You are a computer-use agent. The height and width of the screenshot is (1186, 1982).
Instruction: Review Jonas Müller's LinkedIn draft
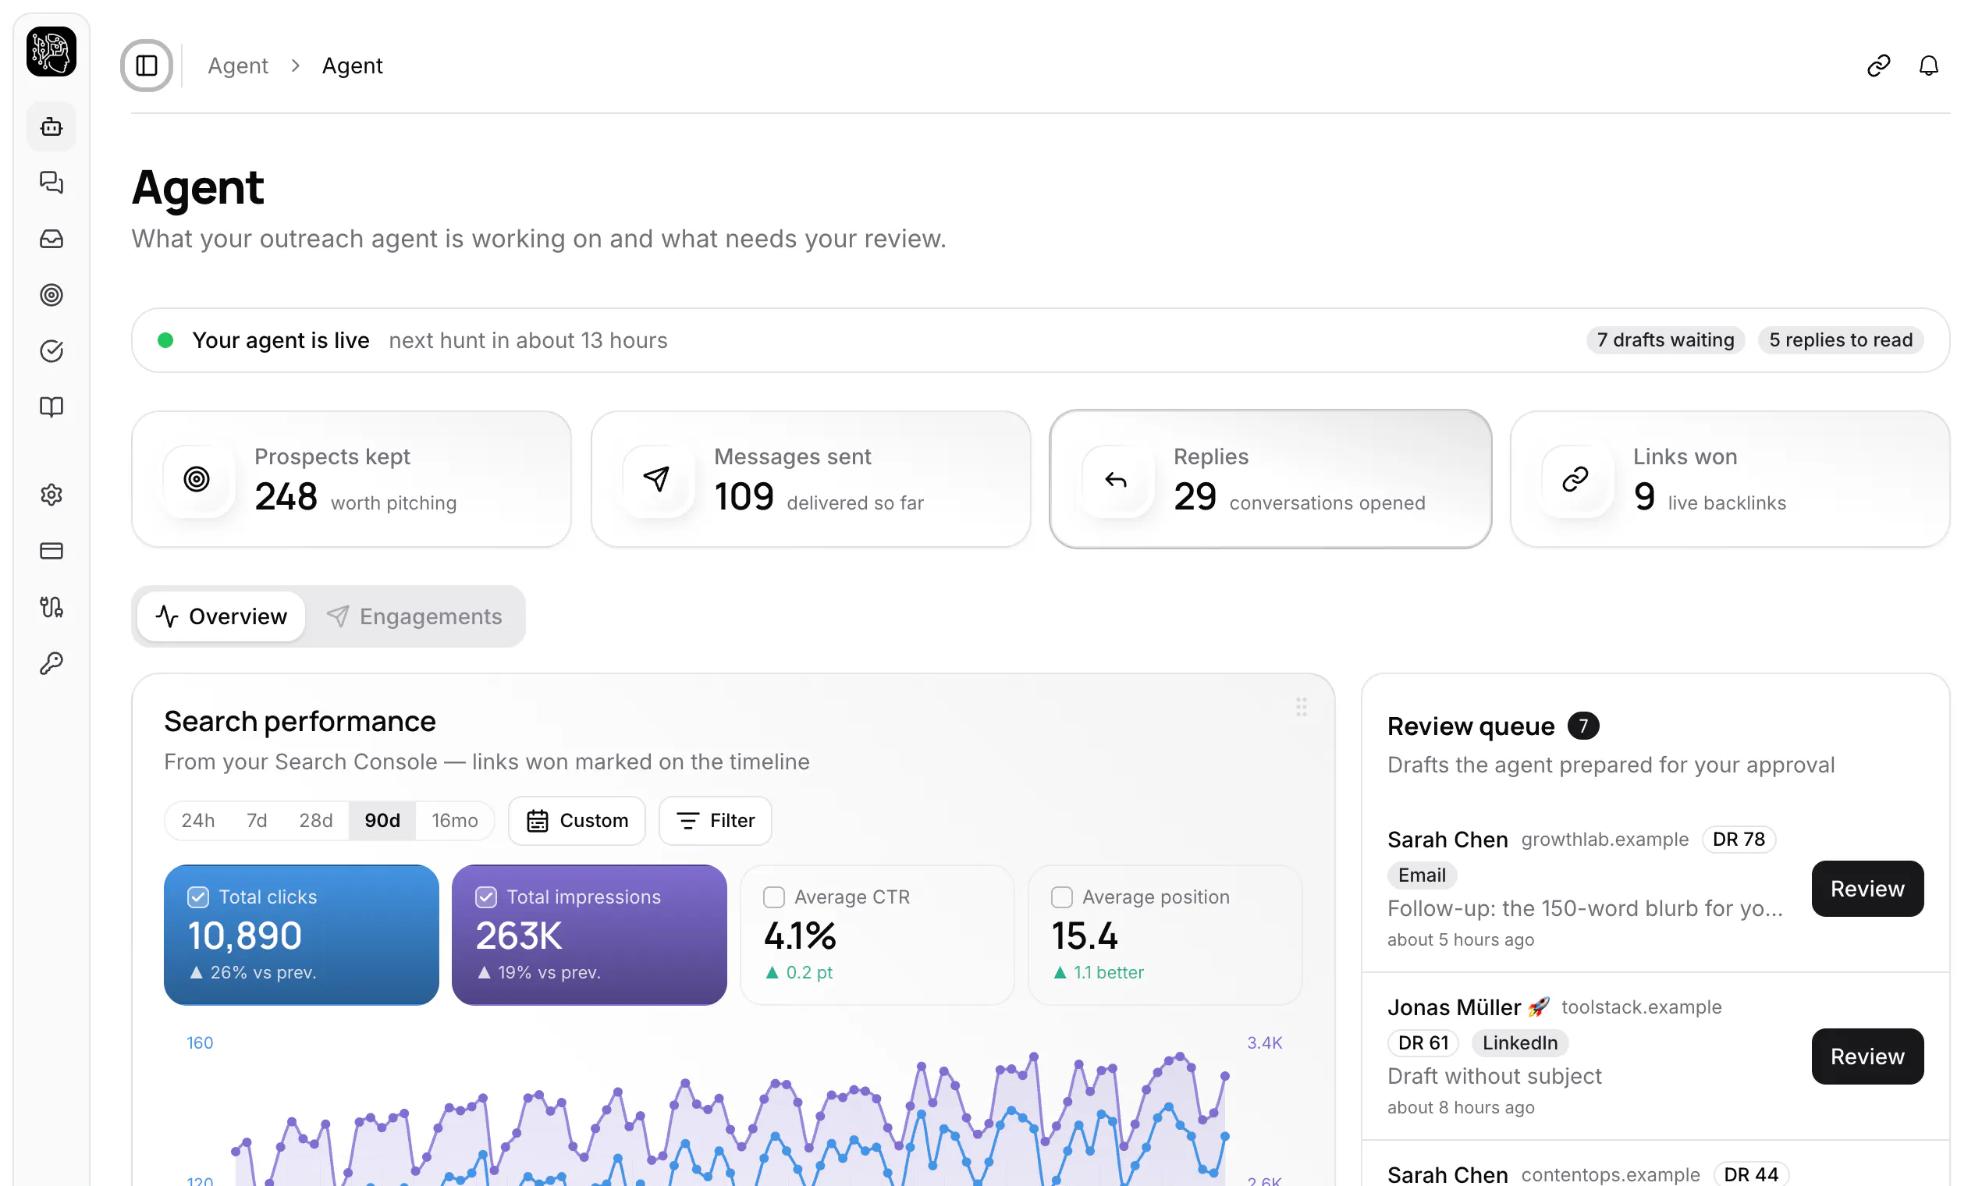point(1867,1056)
